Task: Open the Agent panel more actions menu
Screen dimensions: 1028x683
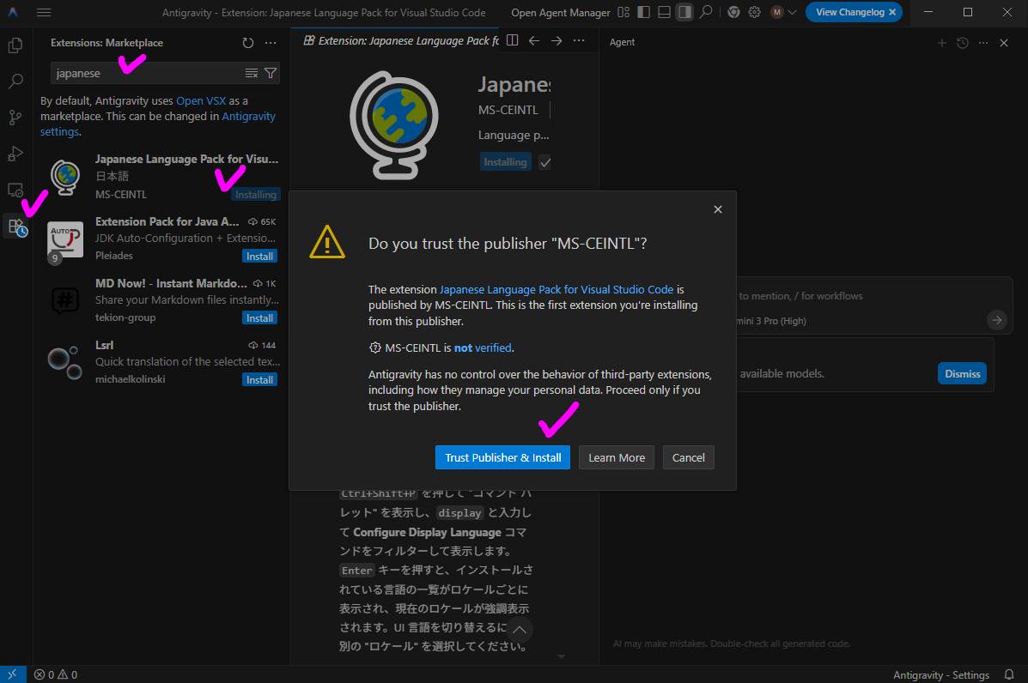Action: [983, 43]
